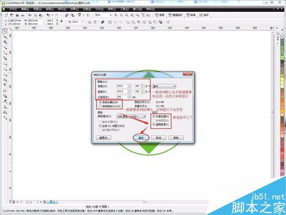The image size is (286, 215).
Task: Click the Import icon
Action: pyautogui.click(x=67, y=15)
